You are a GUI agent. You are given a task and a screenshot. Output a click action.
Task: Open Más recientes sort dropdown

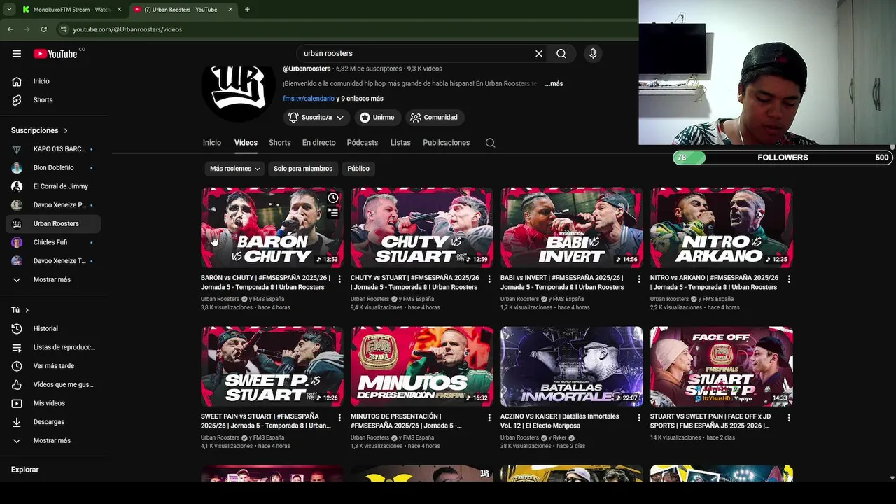235,169
